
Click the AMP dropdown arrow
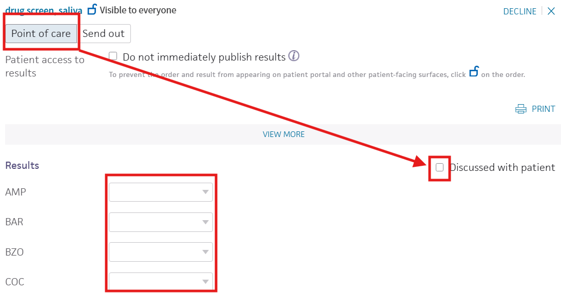click(x=205, y=192)
